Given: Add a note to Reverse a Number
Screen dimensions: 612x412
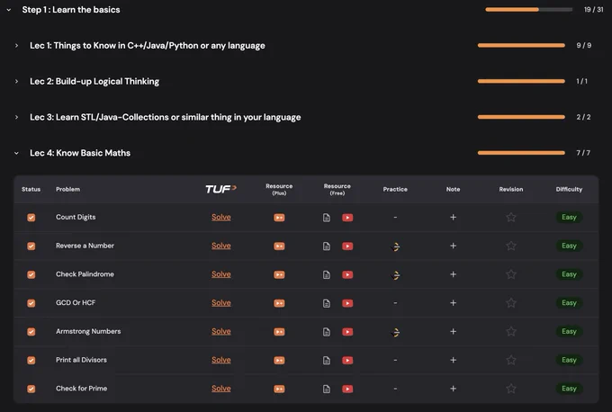Looking at the screenshot, I should (x=453, y=246).
